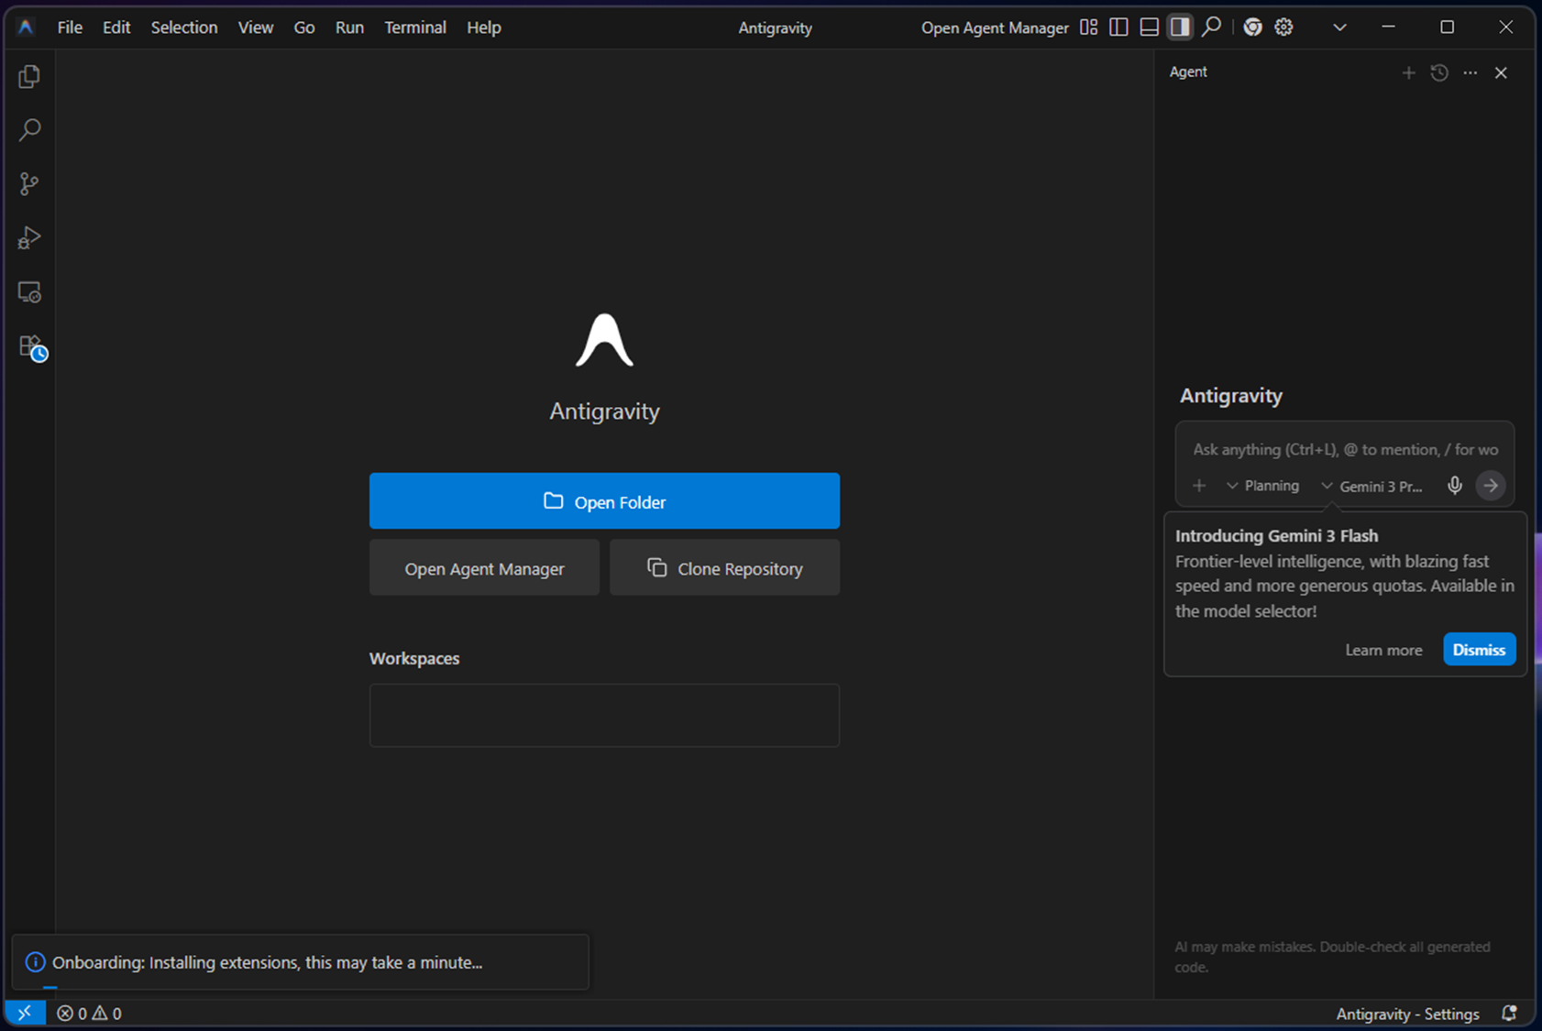The width and height of the screenshot is (1542, 1031).
Task: Dismiss the Gemini 3 Flash announcement
Action: pyautogui.click(x=1479, y=649)
